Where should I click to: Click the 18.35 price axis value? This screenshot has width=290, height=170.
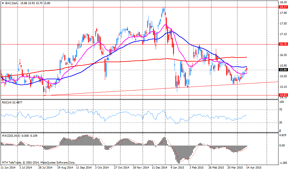click(x=283, y=2)
